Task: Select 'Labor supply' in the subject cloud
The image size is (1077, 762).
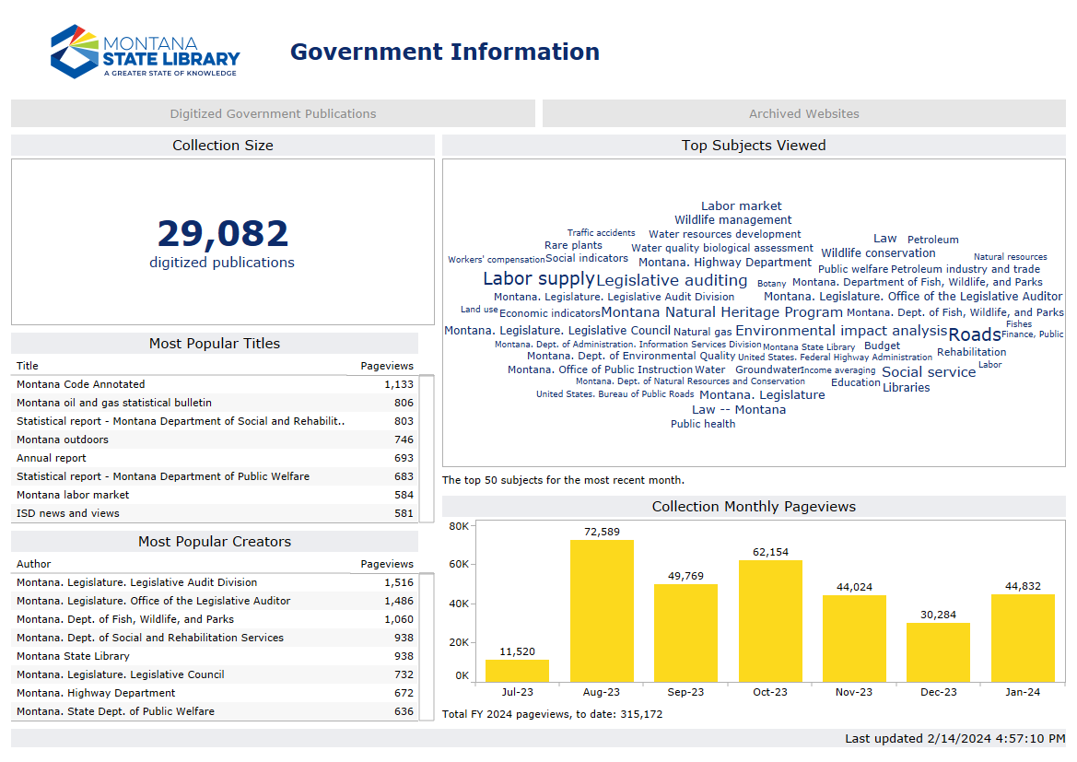Action: pos(538,278)
